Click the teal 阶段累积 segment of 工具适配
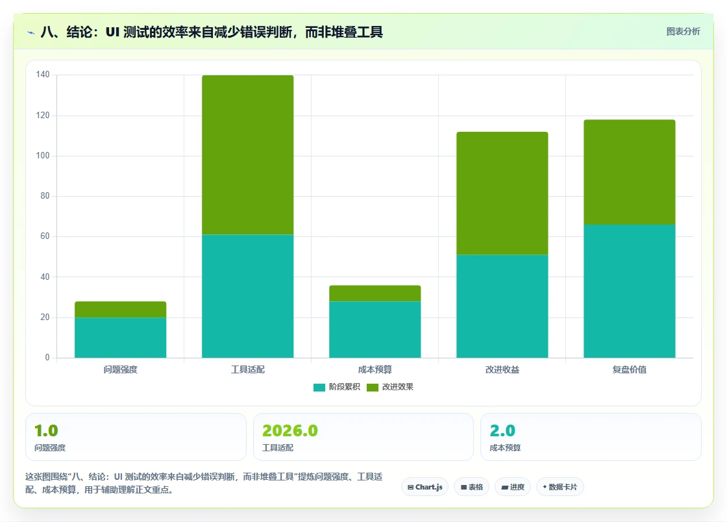This screenshot has height=522, width=727. (247, 296)
